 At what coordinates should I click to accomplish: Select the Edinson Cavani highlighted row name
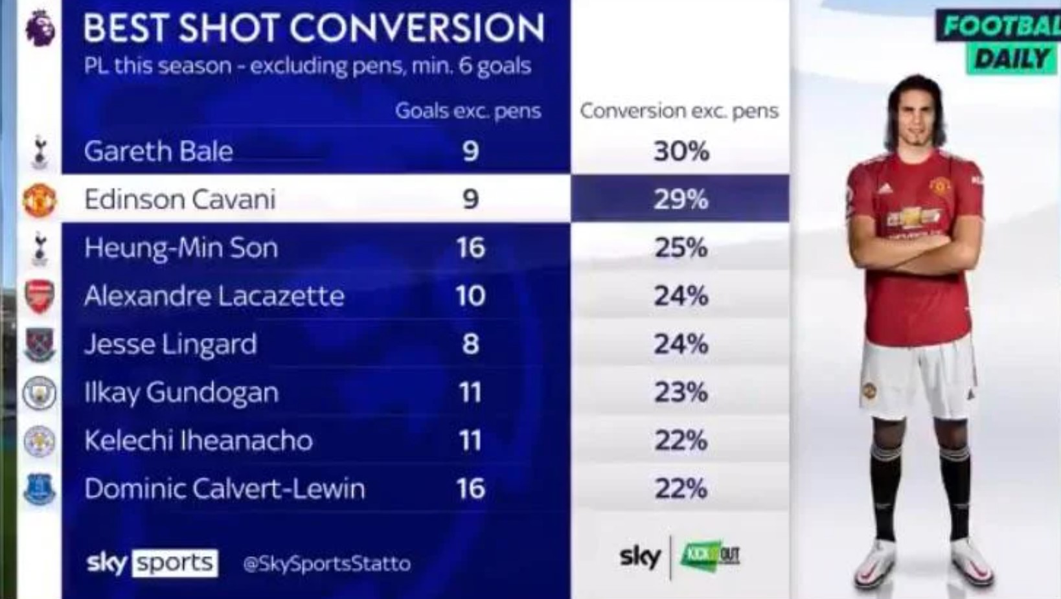[x=180, y=199]
